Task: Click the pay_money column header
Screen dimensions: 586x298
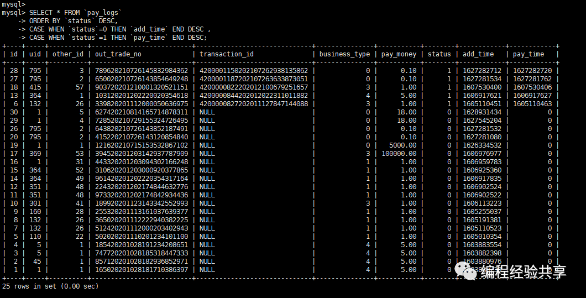Action: (x=399, y=54)
